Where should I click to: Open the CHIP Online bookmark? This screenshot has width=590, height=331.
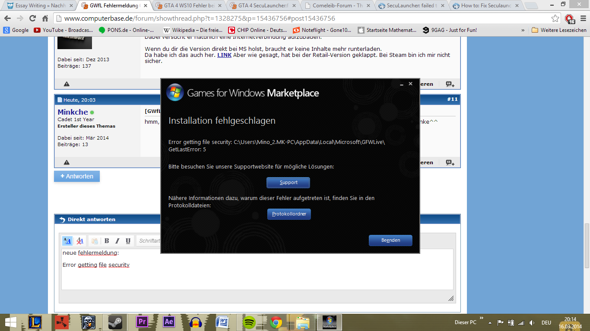coord(258,30)
